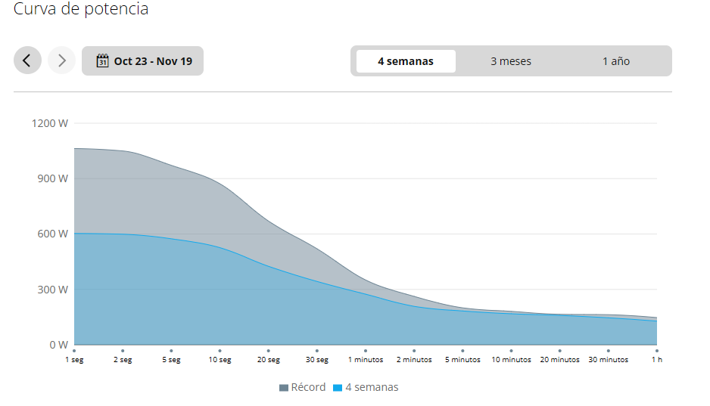The height and width of the screenshot is (406, 710).
Task: Switch to the 1 año range
Action: (616, 61)
